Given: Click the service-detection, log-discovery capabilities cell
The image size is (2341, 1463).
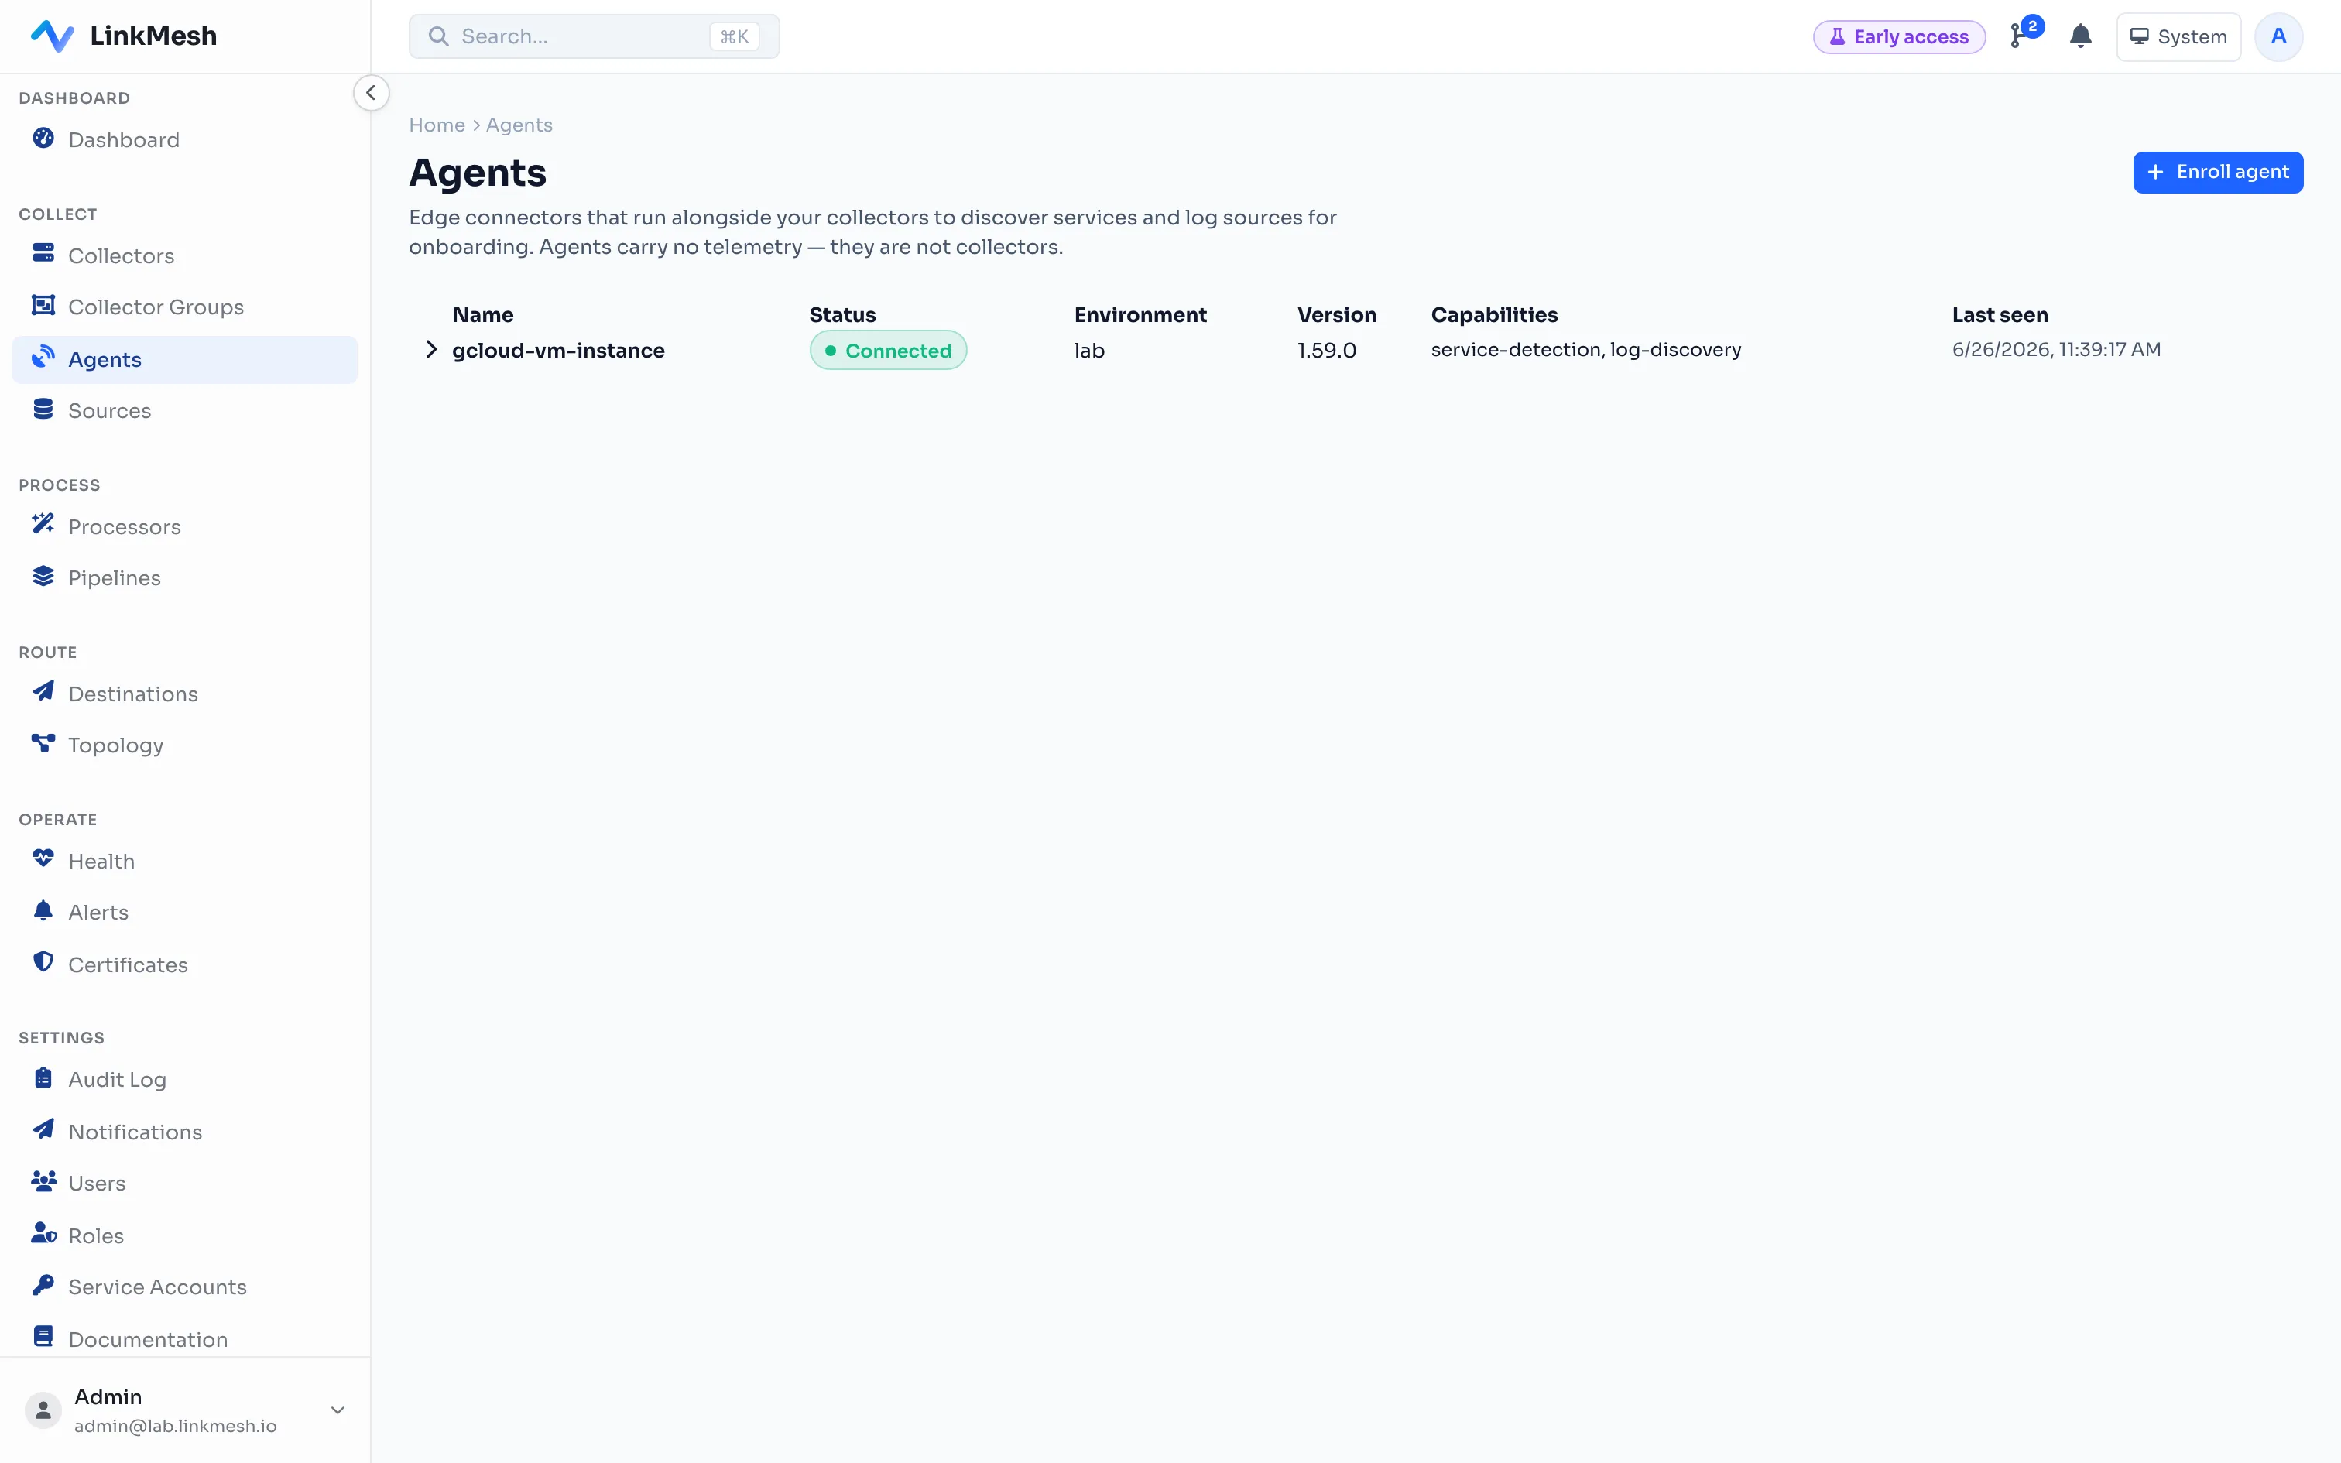Looking at the screenshot, I should (x=1585, y=349).
